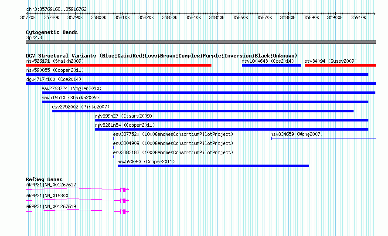Click the RefSeq Genes track heading

[44, 180]
